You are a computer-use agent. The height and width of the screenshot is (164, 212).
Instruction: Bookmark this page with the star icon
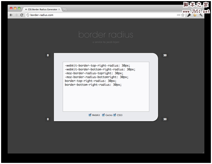(183, 15)
